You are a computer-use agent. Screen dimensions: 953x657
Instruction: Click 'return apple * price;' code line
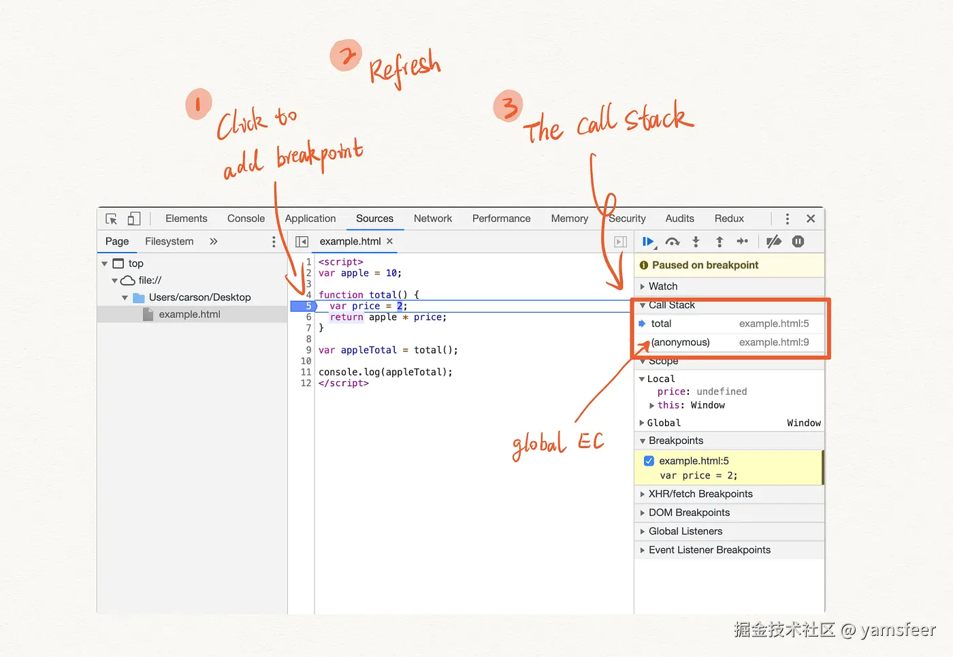click(x=388, y=317)
